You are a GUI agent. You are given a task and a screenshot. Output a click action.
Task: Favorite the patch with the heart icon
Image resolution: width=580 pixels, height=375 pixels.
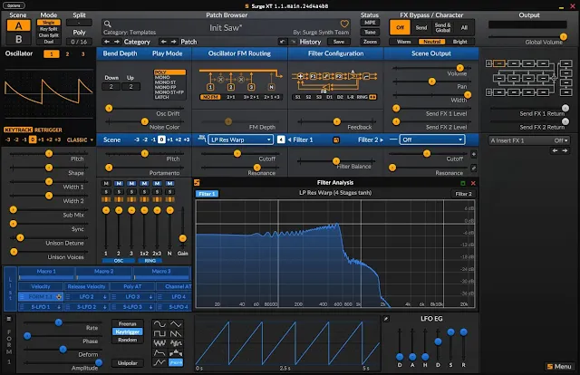(x=344, y=24)
